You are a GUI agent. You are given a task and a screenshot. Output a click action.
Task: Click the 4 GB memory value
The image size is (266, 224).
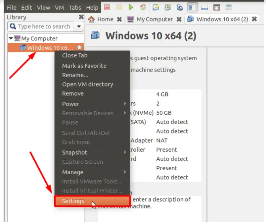coord(162,94)
